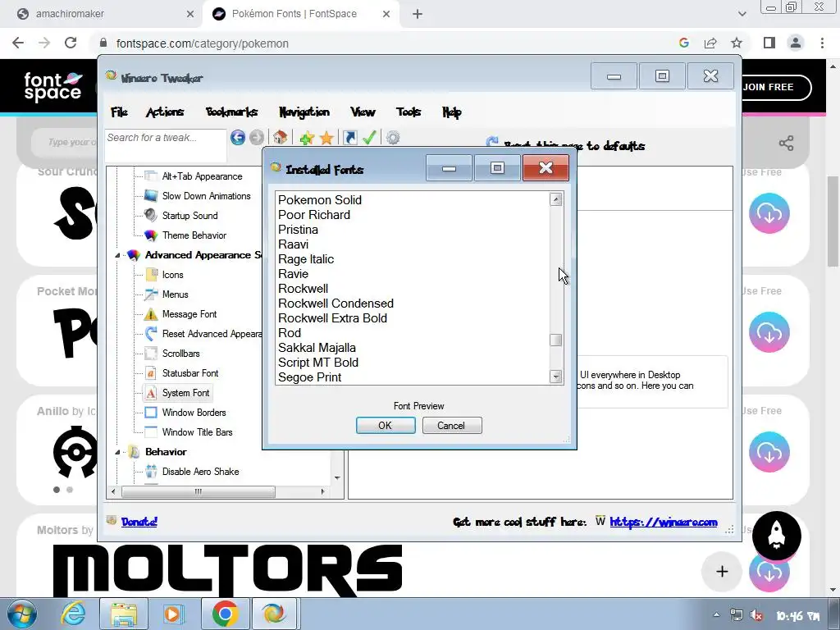Screen dimensions: 840x630
Task: Open Start menu orb on taskbar
Action: [x=22, y=614]
